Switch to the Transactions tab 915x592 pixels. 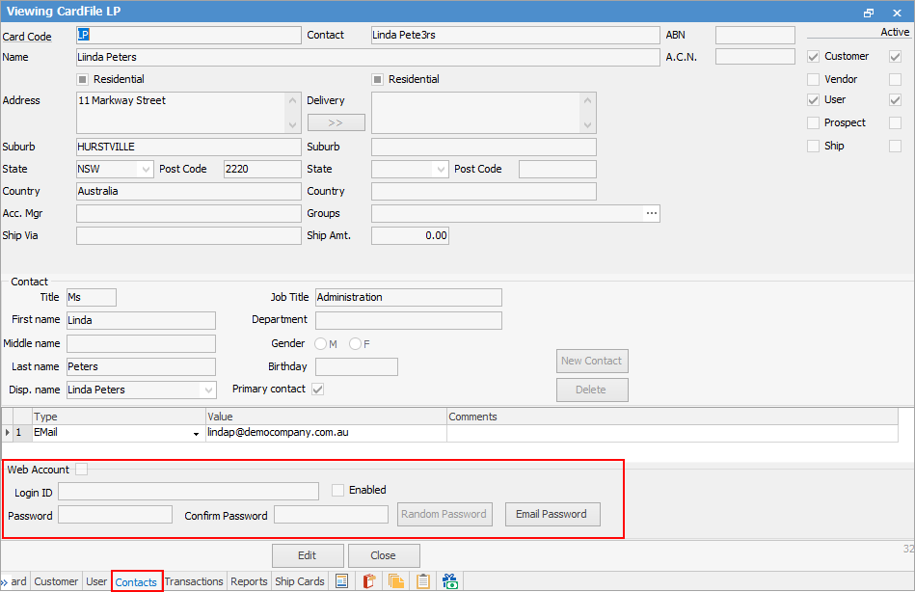(194, 581)
